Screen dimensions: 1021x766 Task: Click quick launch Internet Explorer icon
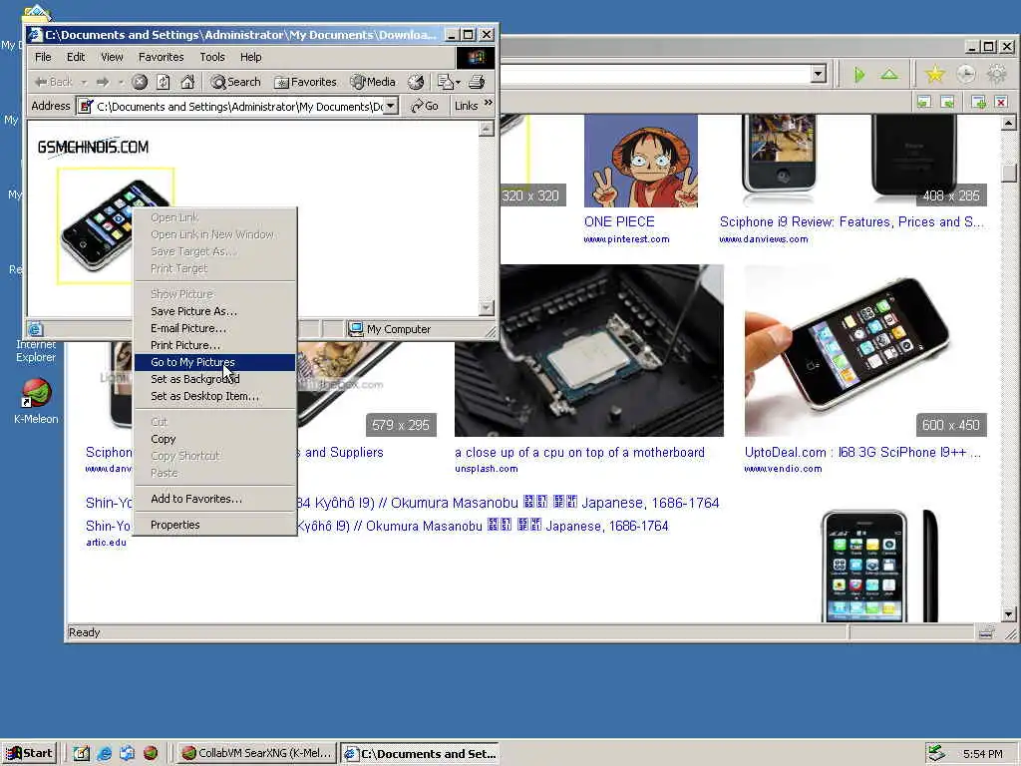[x=104, y=753]
